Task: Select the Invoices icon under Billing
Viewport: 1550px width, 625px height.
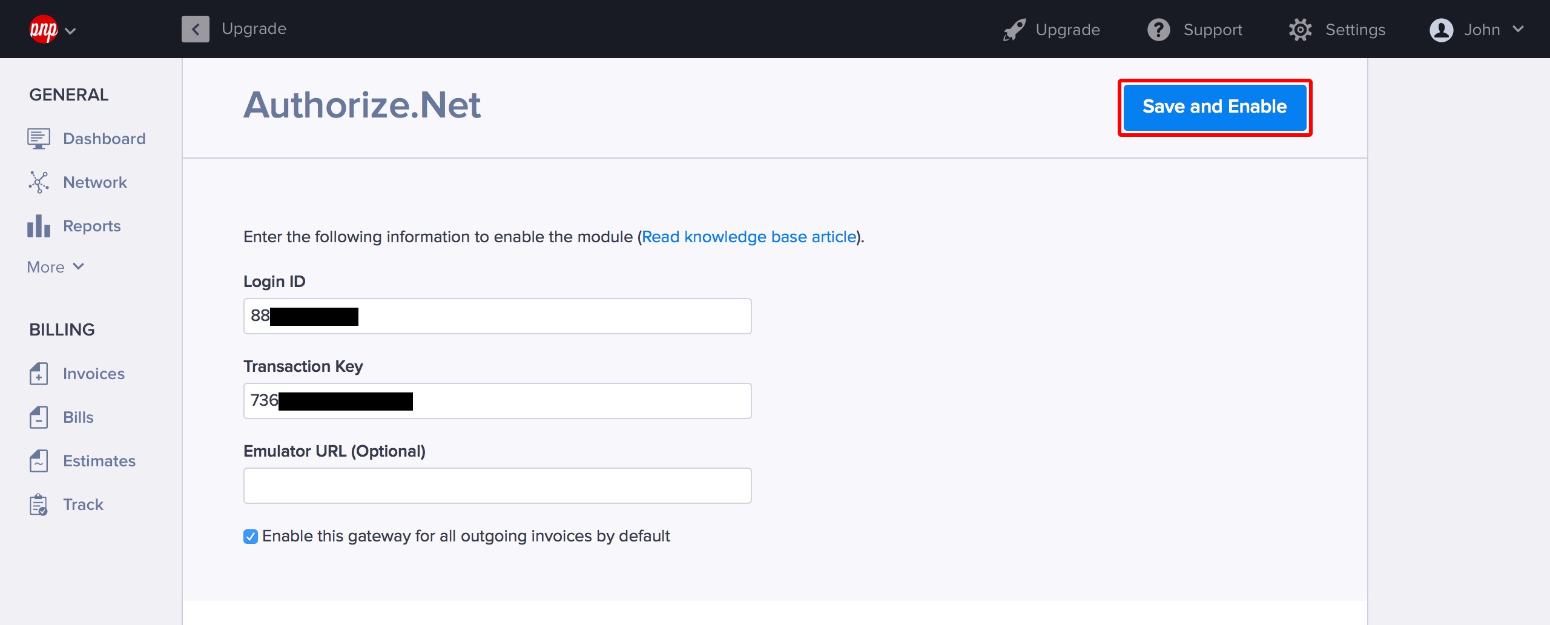Action: point(38,374)
